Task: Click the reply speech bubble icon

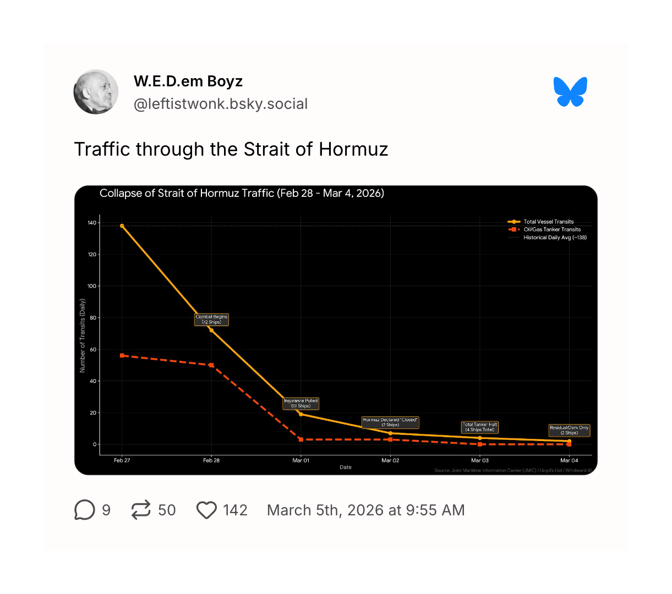Action: 84,510
